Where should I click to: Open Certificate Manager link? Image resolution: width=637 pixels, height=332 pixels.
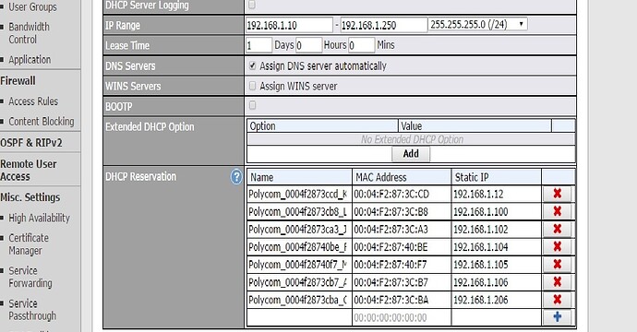tap(29, 244)
